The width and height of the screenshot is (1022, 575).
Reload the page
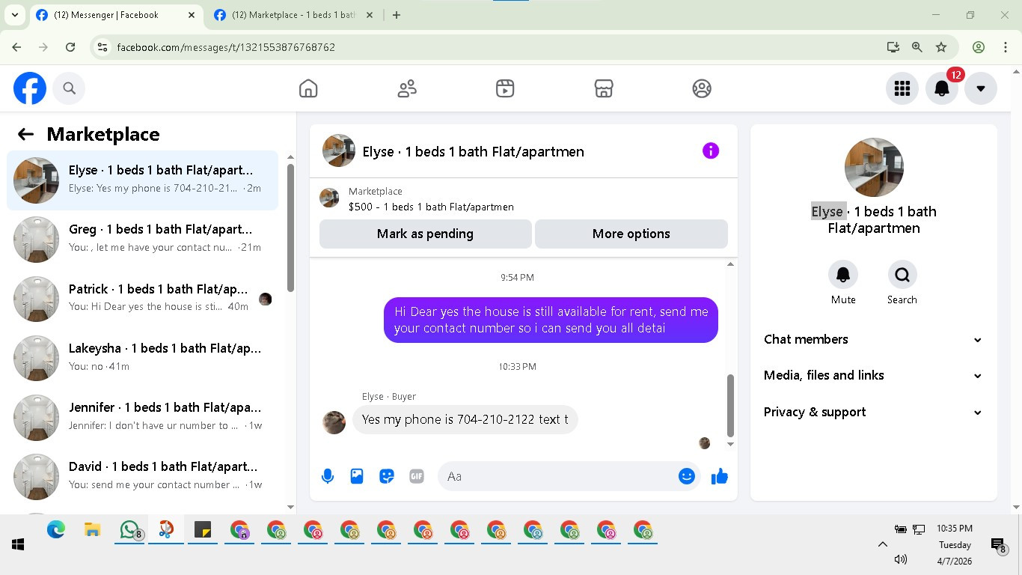click(70, 47)
